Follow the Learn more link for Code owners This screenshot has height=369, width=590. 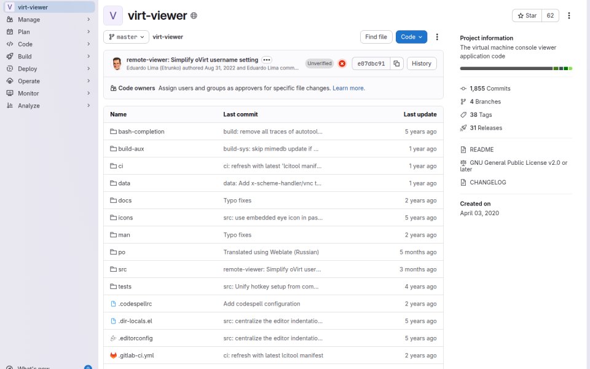[349, 88]
